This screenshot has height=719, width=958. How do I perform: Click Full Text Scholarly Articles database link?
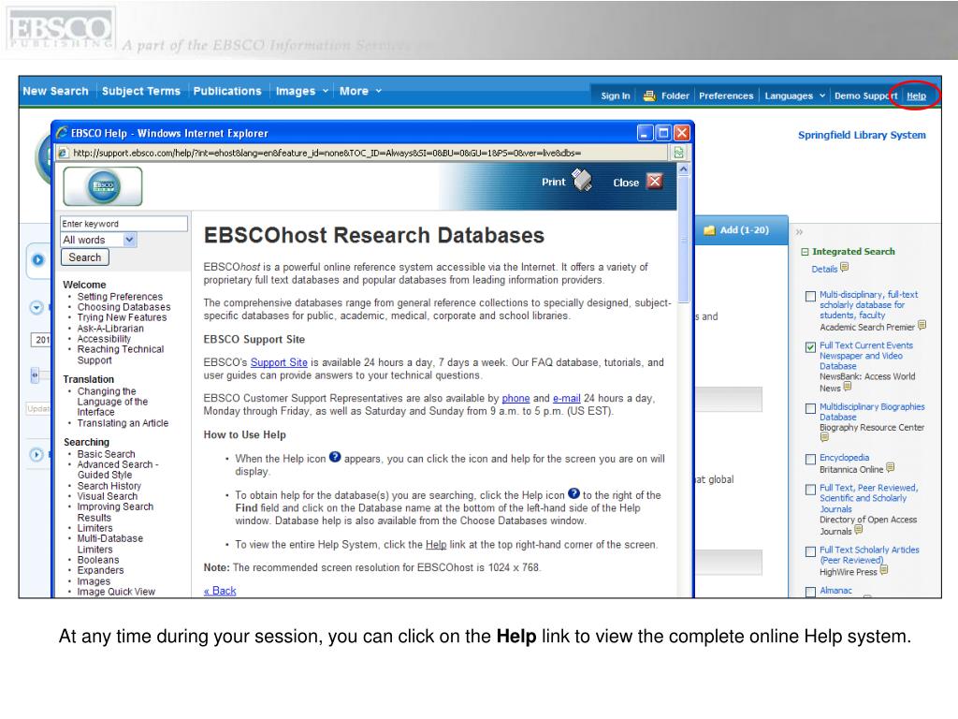869,554
